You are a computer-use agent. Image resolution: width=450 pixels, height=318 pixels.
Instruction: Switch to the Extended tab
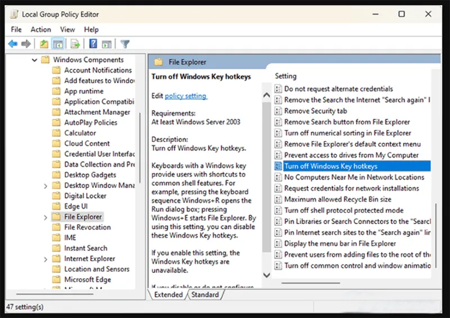168,295
